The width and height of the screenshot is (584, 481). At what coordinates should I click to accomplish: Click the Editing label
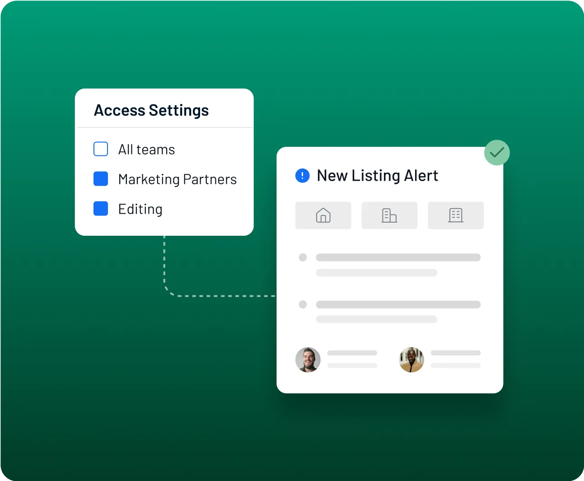pos(140,209)
